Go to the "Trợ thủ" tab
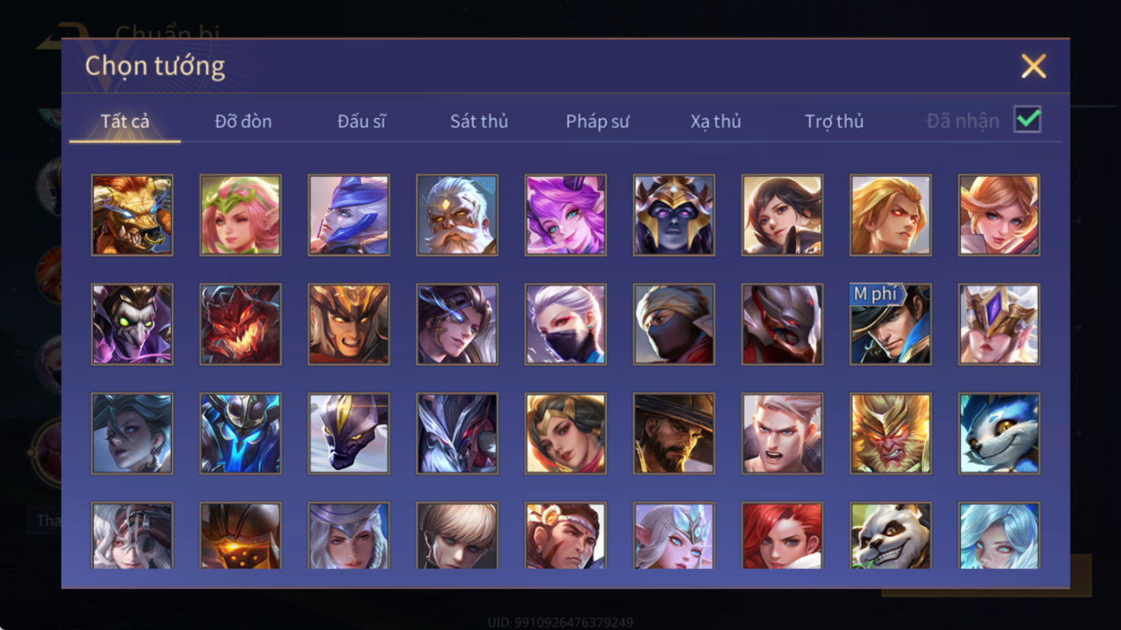 point(834,121)
